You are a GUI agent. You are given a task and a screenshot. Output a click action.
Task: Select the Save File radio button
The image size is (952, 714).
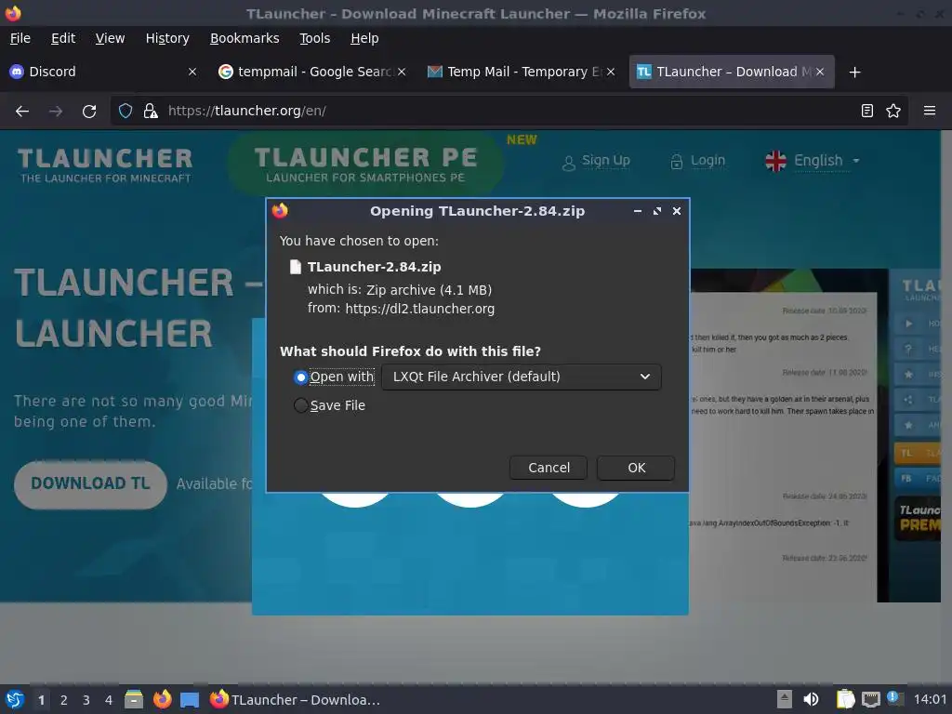tap(300, 405)
